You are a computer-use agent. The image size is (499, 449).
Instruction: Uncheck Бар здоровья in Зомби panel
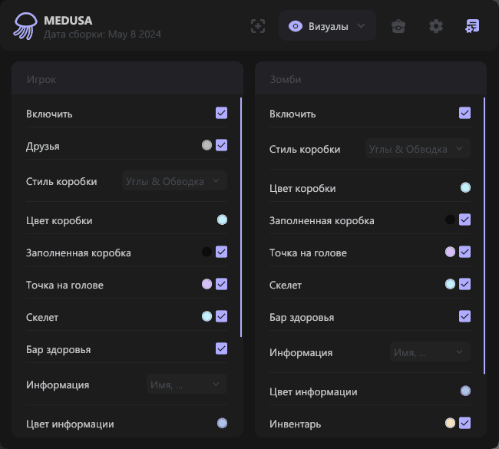464,316
